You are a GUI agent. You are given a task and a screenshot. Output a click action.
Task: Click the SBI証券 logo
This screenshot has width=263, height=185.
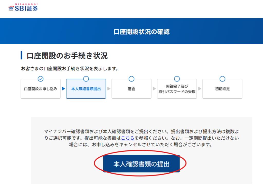tap(23, 7)
